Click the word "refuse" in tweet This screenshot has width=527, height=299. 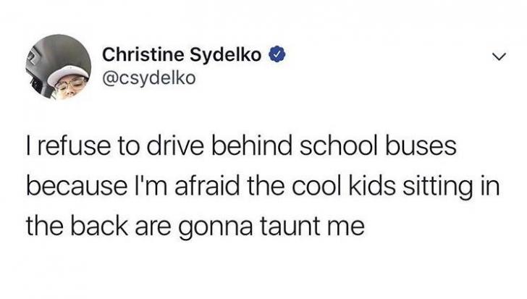coord(75,146)
